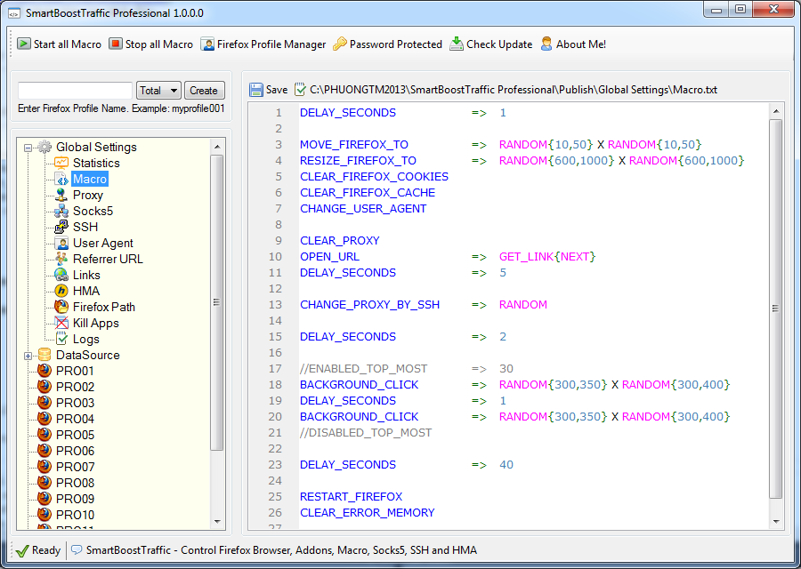
Task: Open the Total dropdown list
Action: click(158, 91)
